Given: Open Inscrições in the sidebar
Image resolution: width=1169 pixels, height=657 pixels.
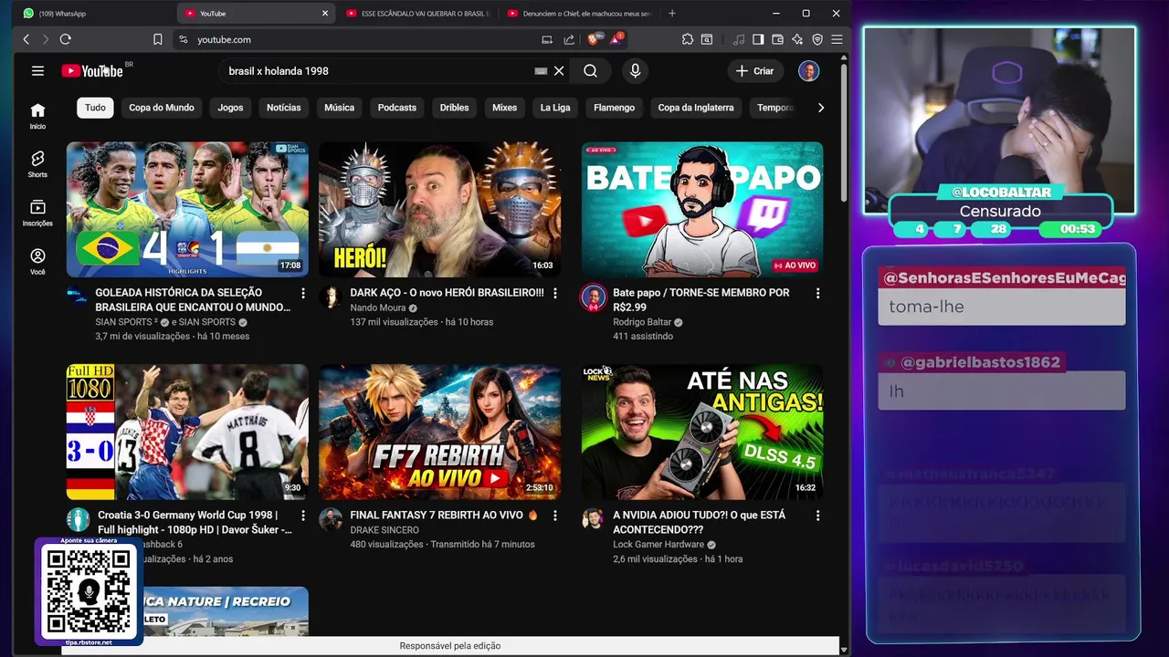Looking at the screenshot, I should point(37,213).
